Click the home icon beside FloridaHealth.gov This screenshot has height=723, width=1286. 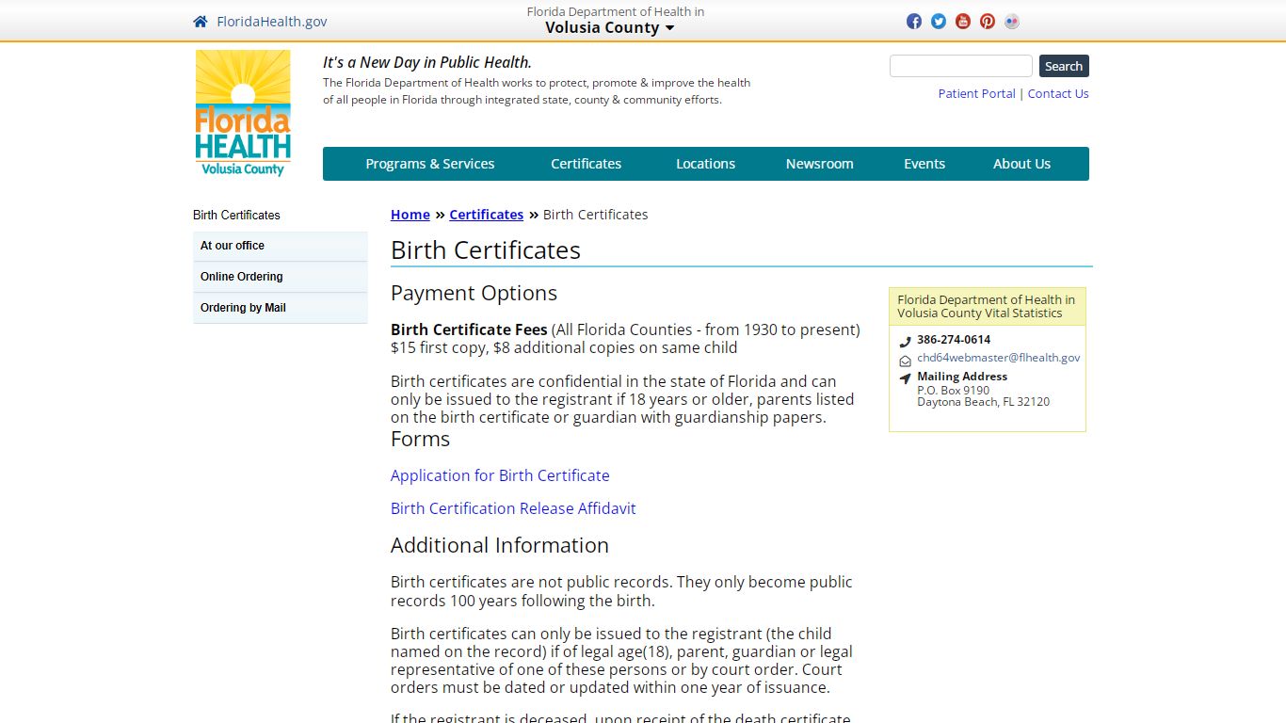tap(201, 22)
